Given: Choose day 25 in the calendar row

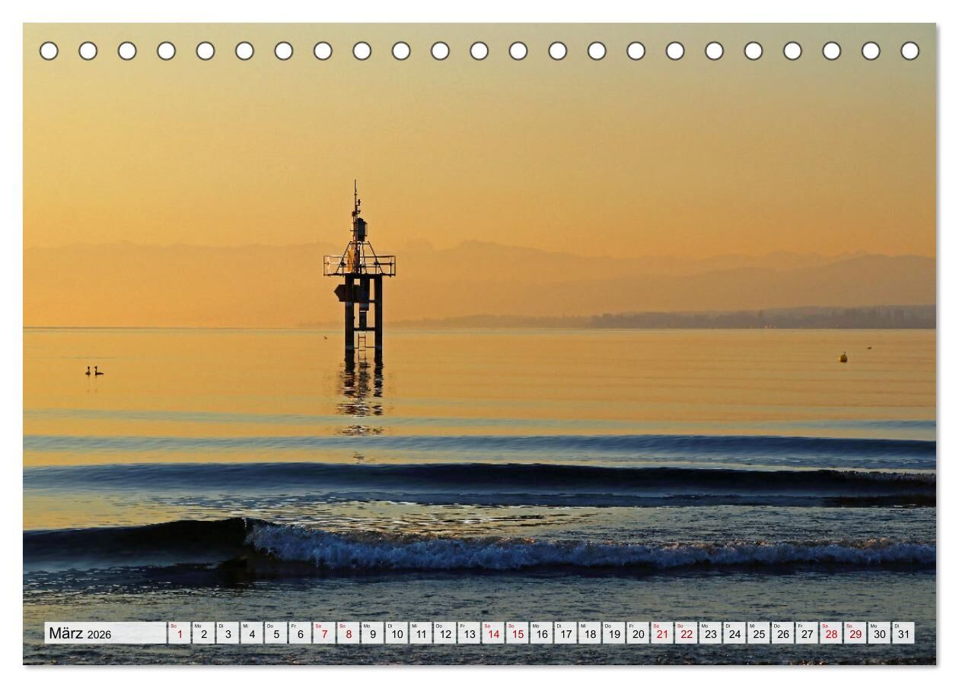Looking at the screenshot, I should 759,633.
